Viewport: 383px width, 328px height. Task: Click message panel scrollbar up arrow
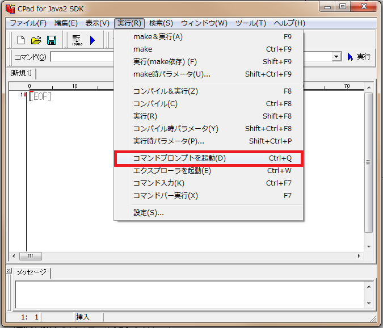point(369,287)
